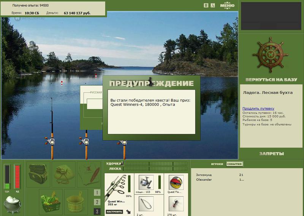
Task: Select the Quest Fis... fishing line spool
Action: (x=176, y=182)
